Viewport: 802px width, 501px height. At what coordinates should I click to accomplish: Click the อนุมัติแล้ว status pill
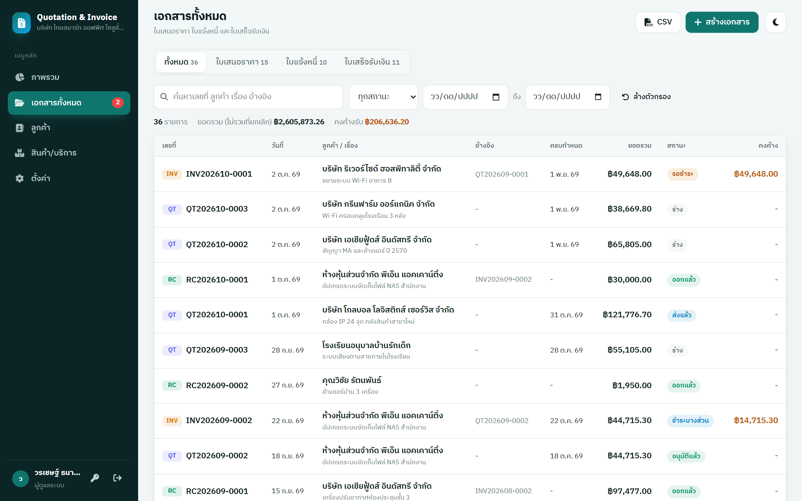(x=686, y=456)
